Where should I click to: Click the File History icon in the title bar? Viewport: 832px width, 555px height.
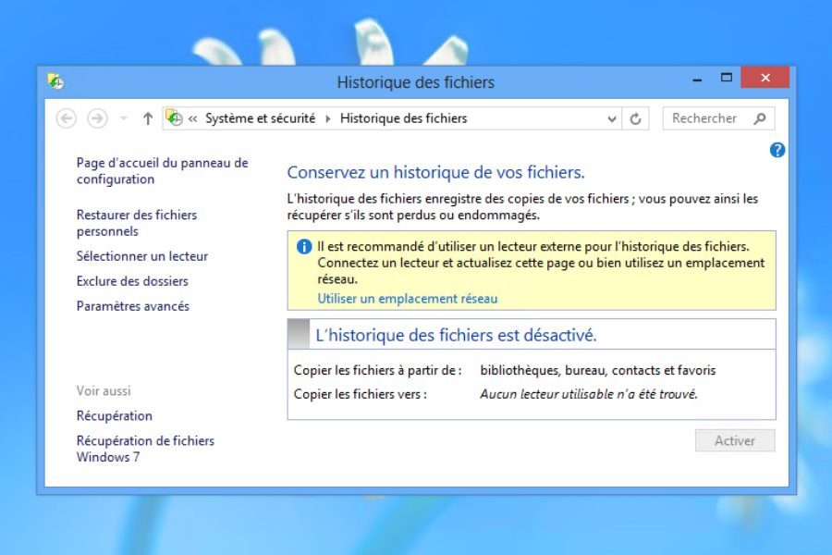55,81
